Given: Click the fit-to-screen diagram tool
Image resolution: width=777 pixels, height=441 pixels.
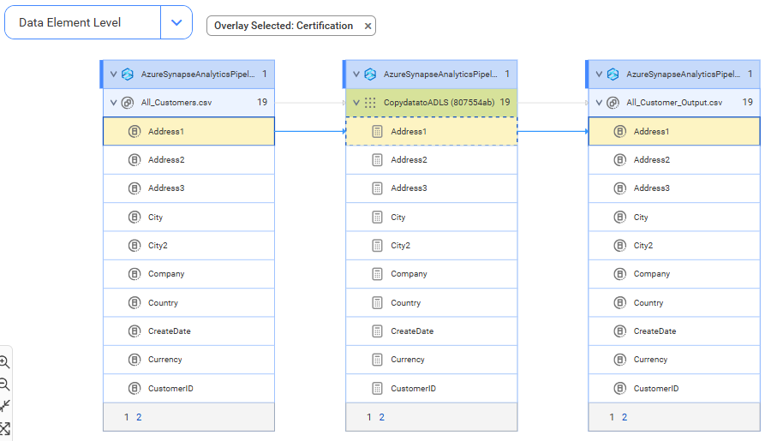Looking at the screenshot, I should [4, 429].
